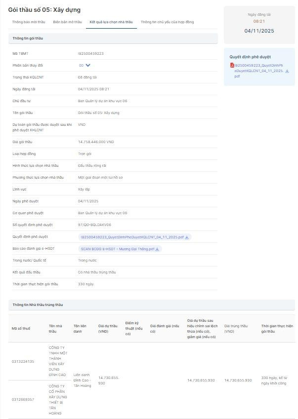
Task: Click the Mã TBMT value IB2500459223
Action: point(91,53)
